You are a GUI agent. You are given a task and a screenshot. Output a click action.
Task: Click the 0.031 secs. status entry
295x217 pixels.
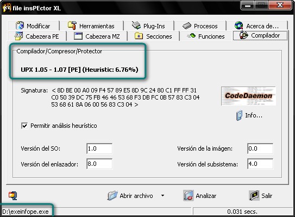242,212
